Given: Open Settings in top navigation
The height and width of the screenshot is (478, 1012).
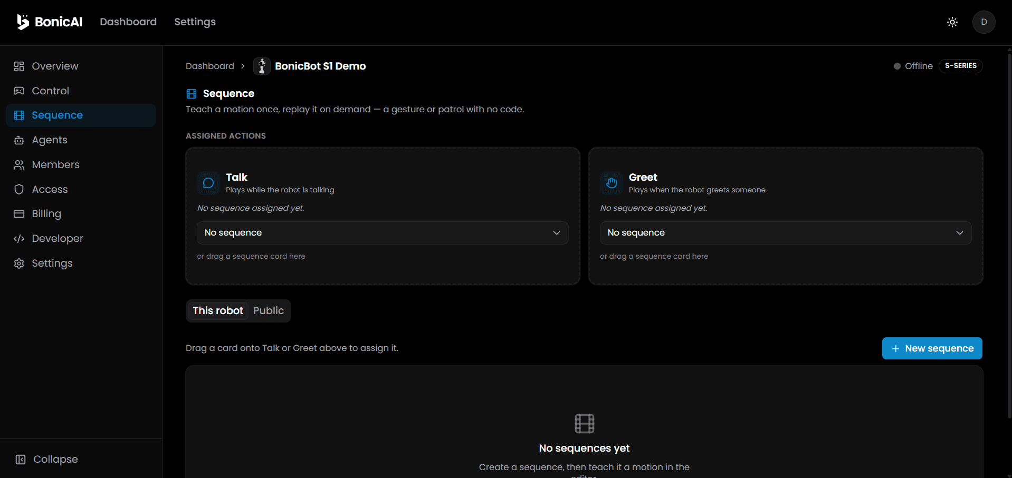Looking at the screenshot, I should [195, 22].
